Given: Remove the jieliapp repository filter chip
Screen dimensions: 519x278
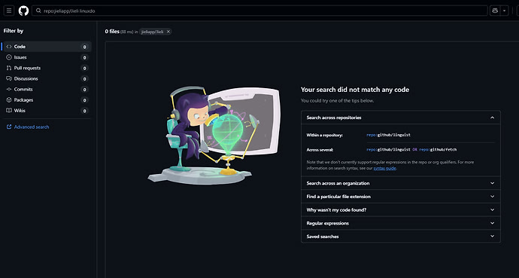Looking at the screenshot, I should click(168, 32).
